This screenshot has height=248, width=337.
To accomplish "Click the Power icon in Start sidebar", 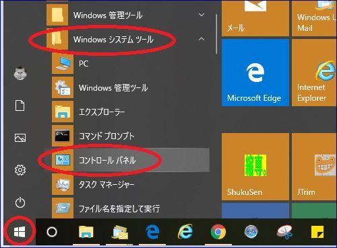I will pyautogui.click(x=20, y=202).
